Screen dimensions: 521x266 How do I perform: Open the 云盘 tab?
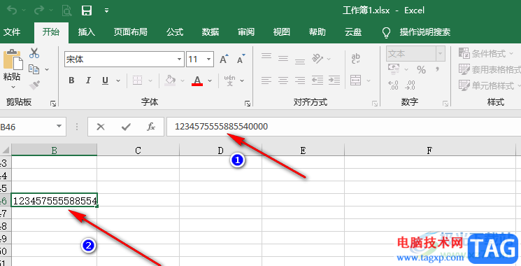(x=353, y=32)
